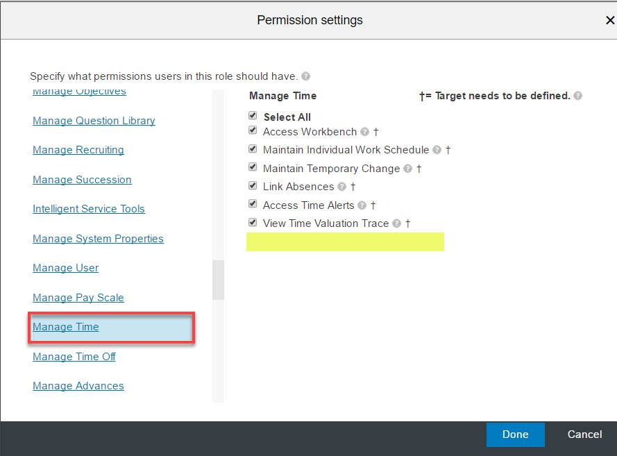This screenshot has height=456, width=617.
Task: Click help icon after permissions instruction text
Action: [306, 76]
